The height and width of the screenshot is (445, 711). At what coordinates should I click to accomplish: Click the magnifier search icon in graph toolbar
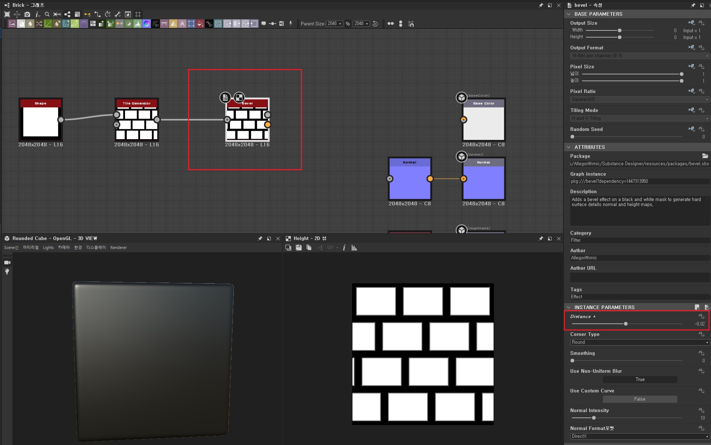(47, 14)
